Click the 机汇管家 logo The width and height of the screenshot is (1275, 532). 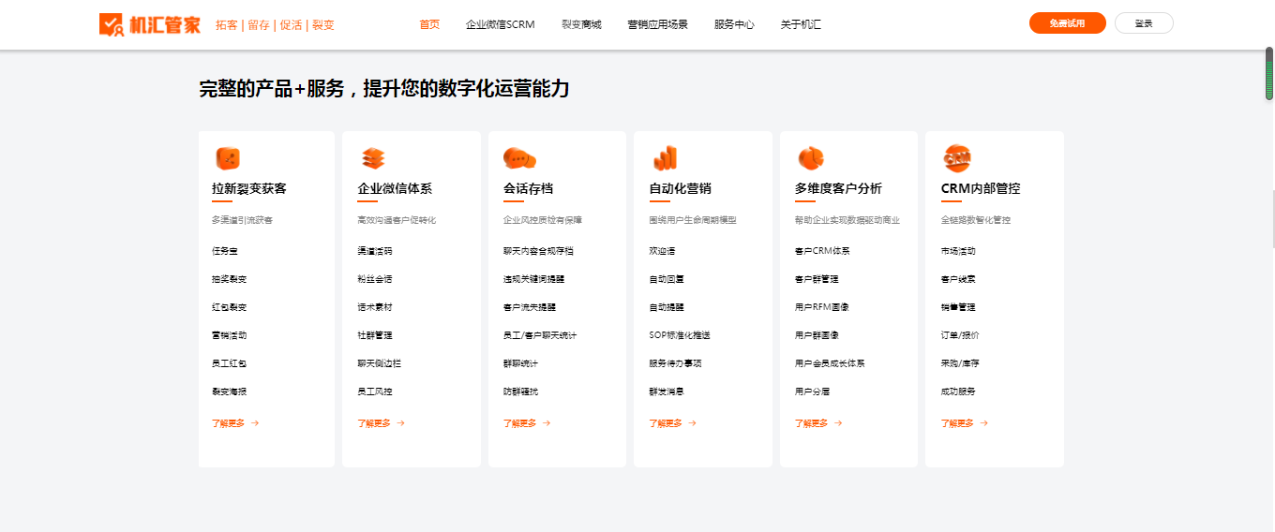pos(150,24)
